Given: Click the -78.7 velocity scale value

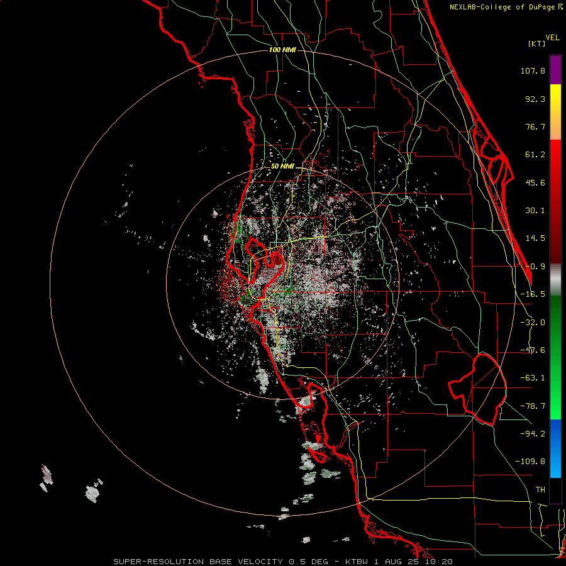Looking at the screenshot, I should (x=533, y=406).
